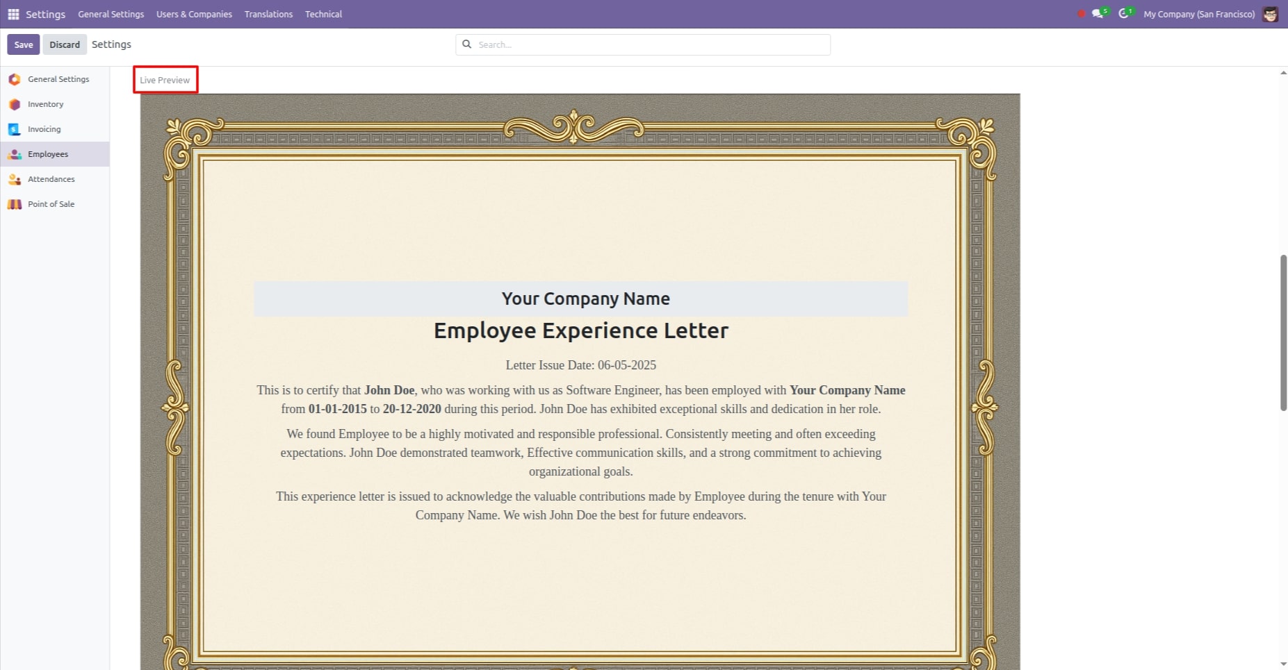Open the Invoicing settings section

44,128
